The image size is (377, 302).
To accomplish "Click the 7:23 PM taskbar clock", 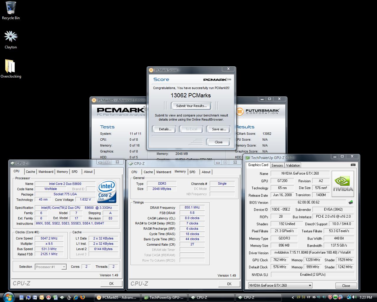I will (366, 298).
